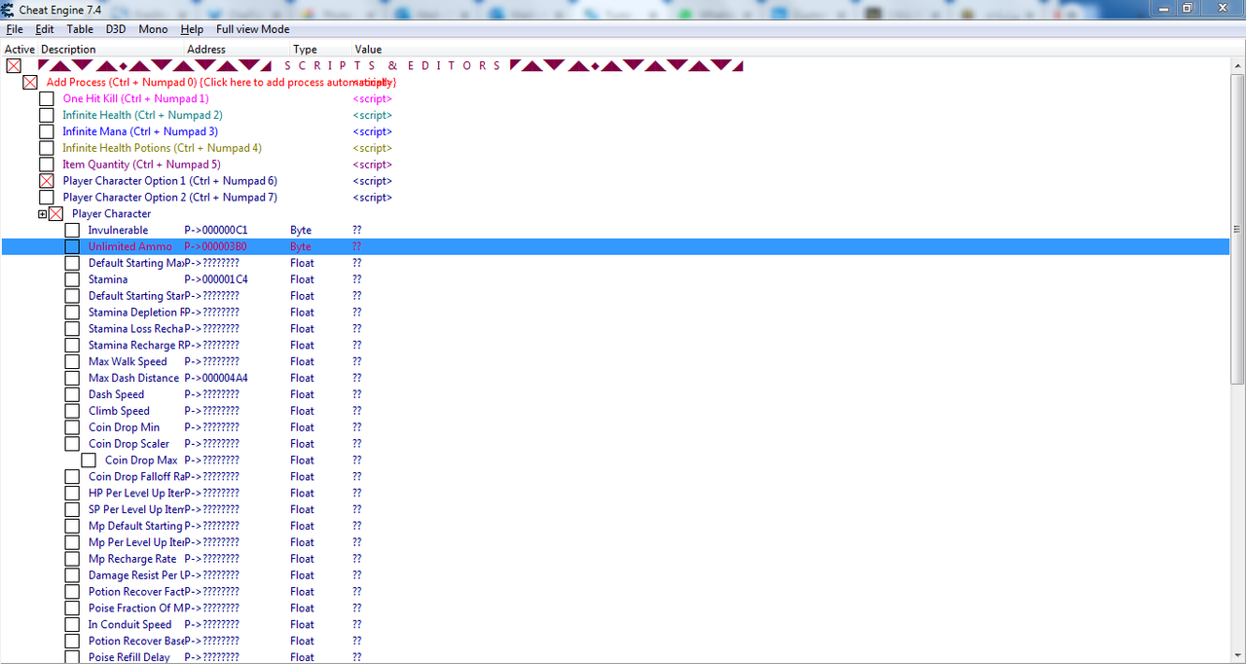Open the Table menu
1246x664 pixels.
[x=80, y=29]
